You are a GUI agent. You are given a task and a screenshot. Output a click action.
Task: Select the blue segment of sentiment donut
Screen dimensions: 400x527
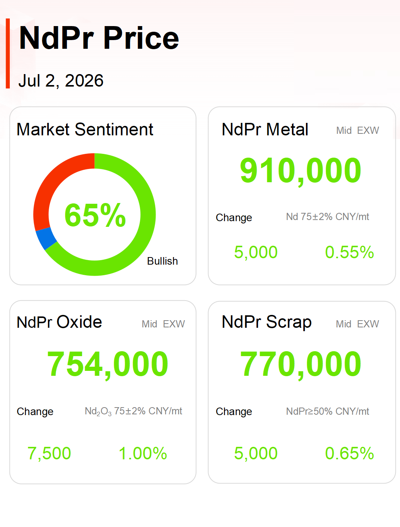pos(46,239)
